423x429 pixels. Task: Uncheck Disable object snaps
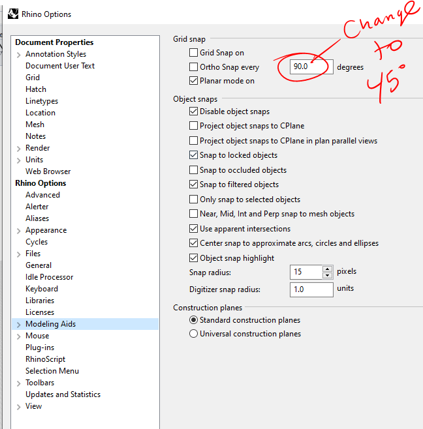193,111
